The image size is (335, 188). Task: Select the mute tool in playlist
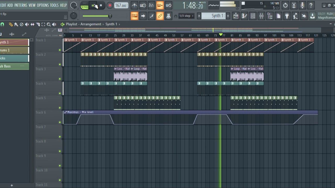(x=27, y=24)
